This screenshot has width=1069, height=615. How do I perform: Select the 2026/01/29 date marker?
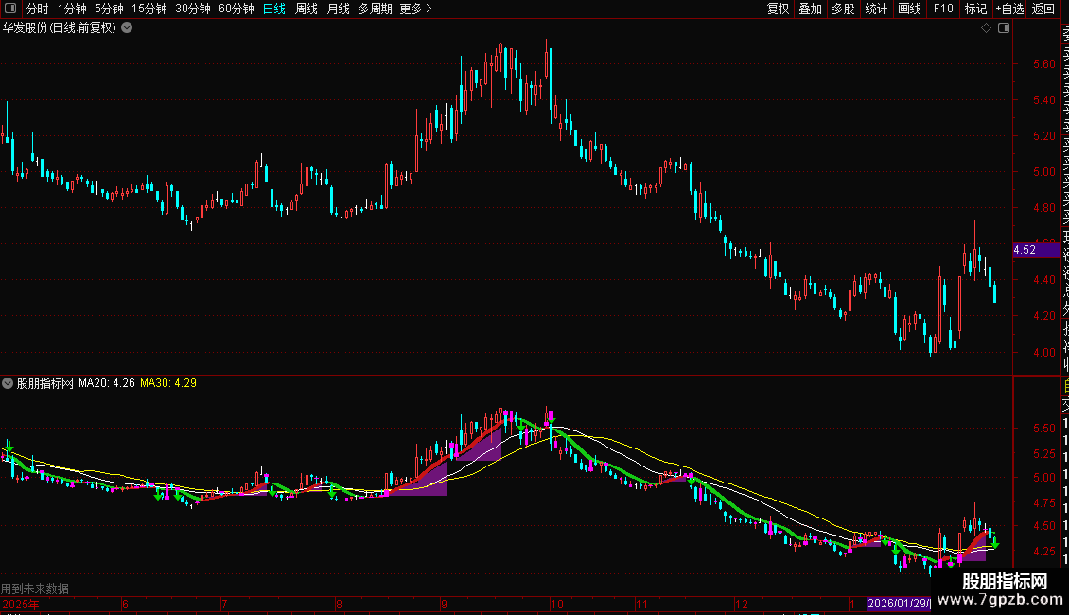899,604
